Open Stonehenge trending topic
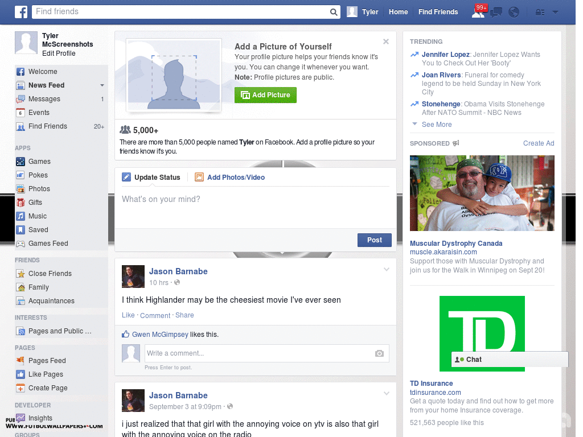The width and height of the screenshot is (583, 437). click(x=441, y=104)
